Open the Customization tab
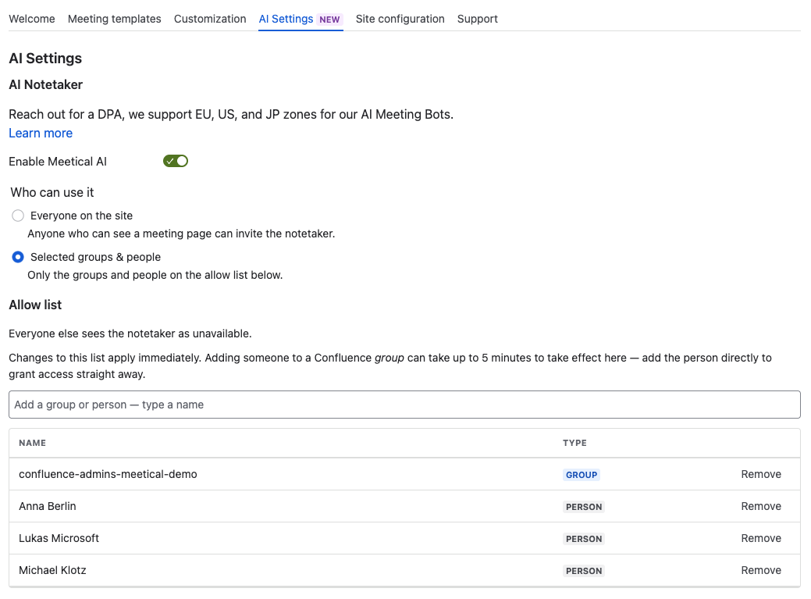The height and width of the screenshot is (599, 811). (210, 19)
